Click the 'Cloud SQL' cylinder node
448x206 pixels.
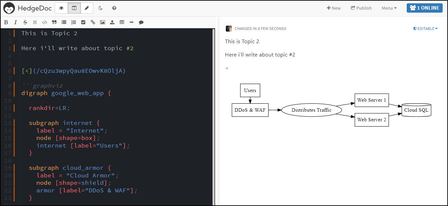416,110
